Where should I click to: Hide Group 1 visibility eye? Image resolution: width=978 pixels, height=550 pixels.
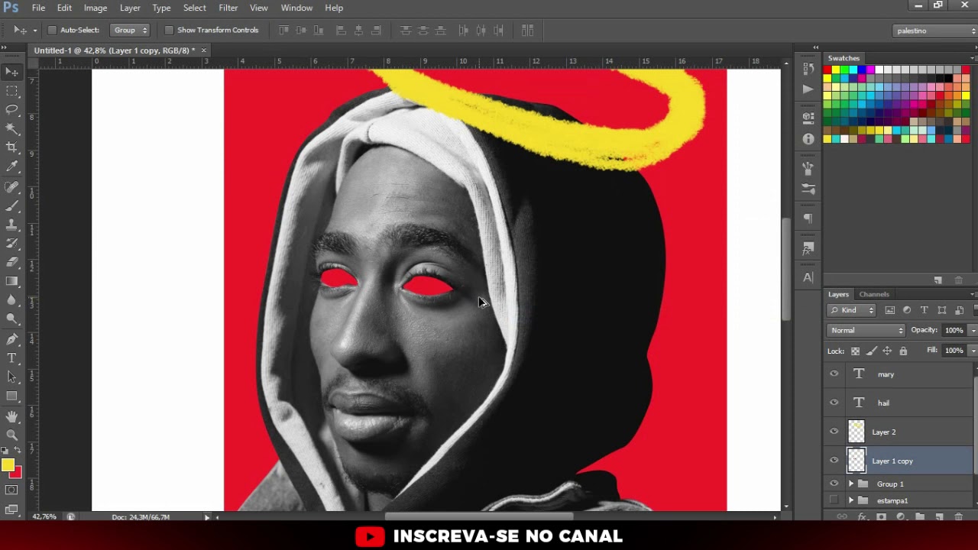coord(834,484)
